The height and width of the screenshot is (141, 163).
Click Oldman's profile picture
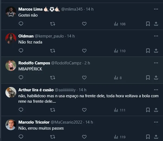[11, 39]
